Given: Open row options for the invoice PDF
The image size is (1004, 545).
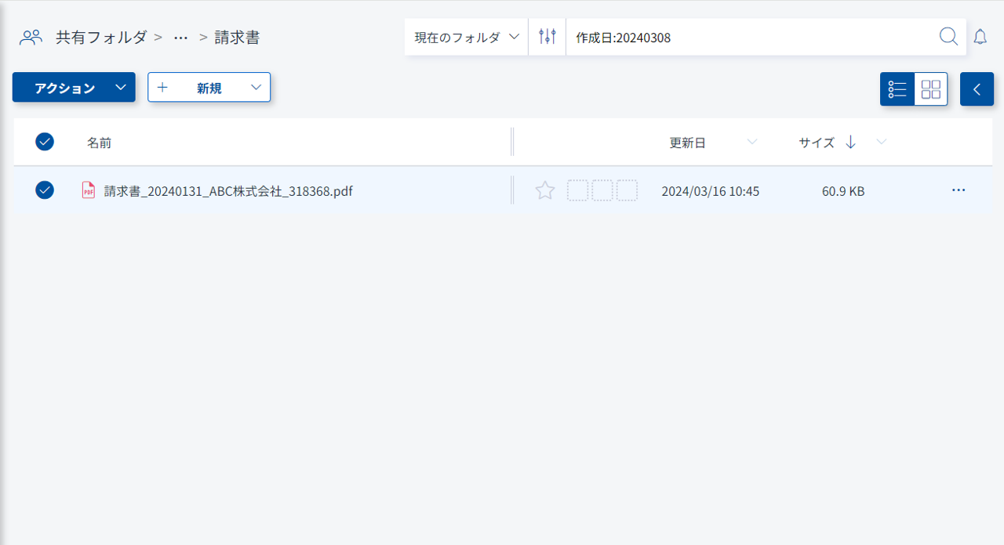Looking at the screenshot, I should click(958, 190).
